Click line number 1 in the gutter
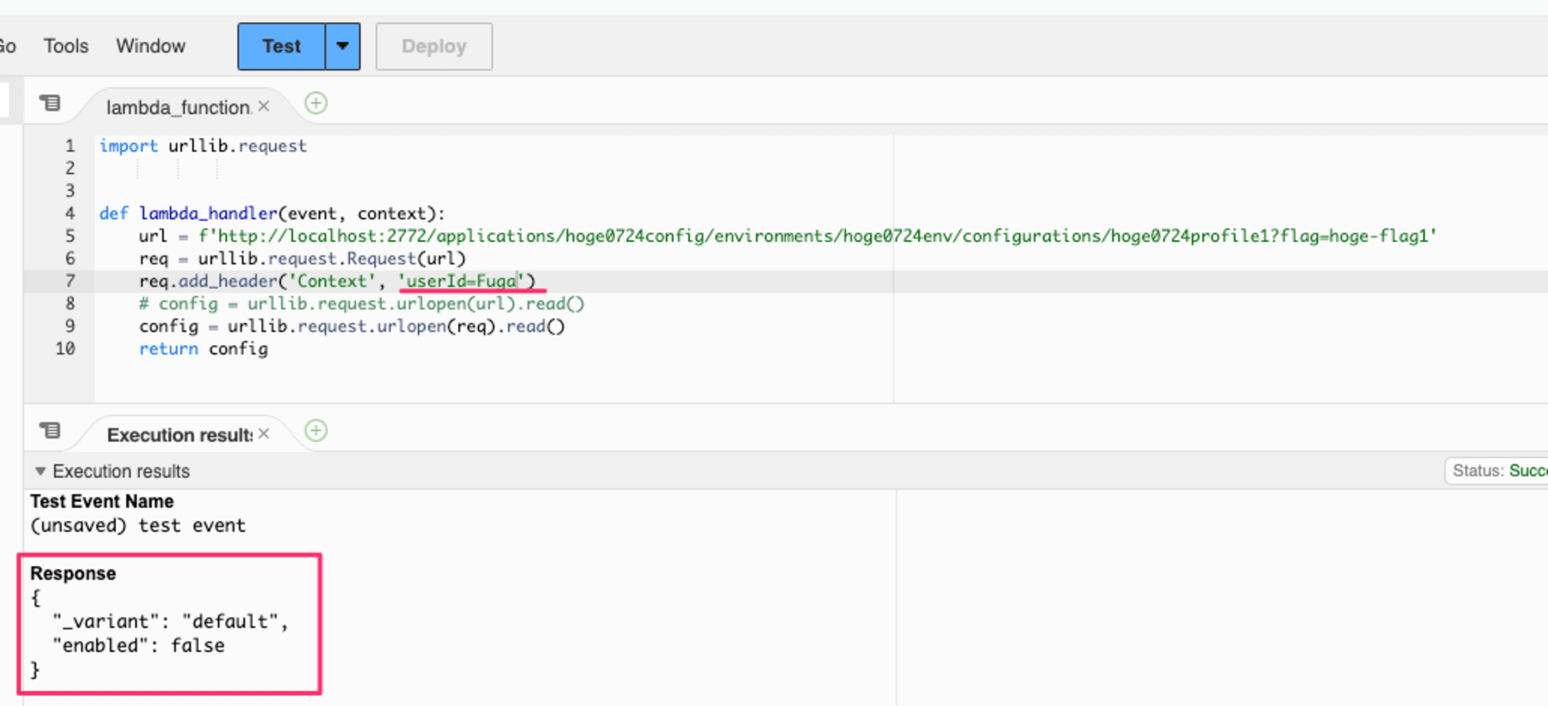Viewport: 1548px width, 706px height. (70, 145)
